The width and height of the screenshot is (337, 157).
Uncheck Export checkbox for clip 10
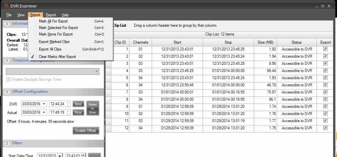(325, 114)
